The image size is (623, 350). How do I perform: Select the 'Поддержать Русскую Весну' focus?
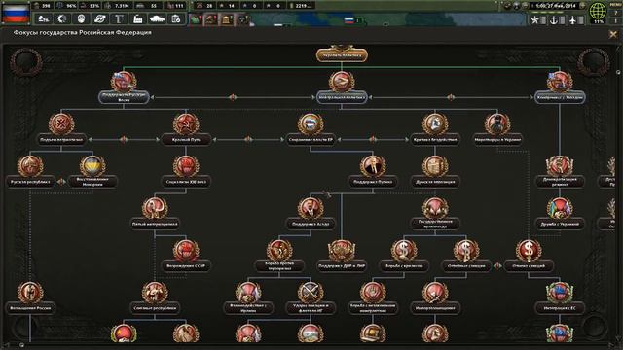(x=124, y=87)
